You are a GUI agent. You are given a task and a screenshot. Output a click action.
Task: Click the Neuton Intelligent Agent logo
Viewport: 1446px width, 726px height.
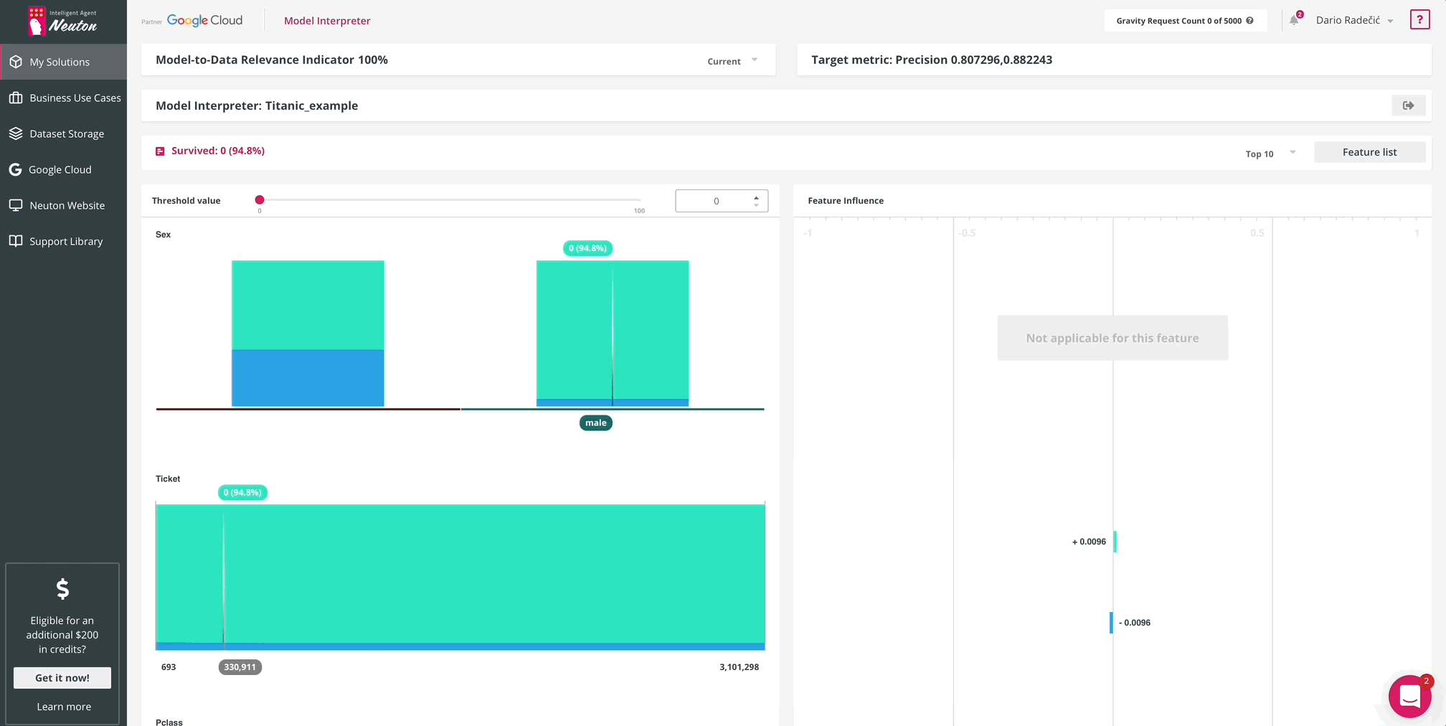[62, 21]
